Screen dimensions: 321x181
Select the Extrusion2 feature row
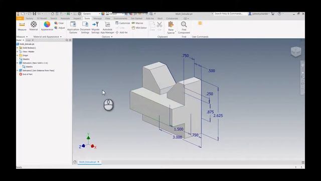point(37,70)
